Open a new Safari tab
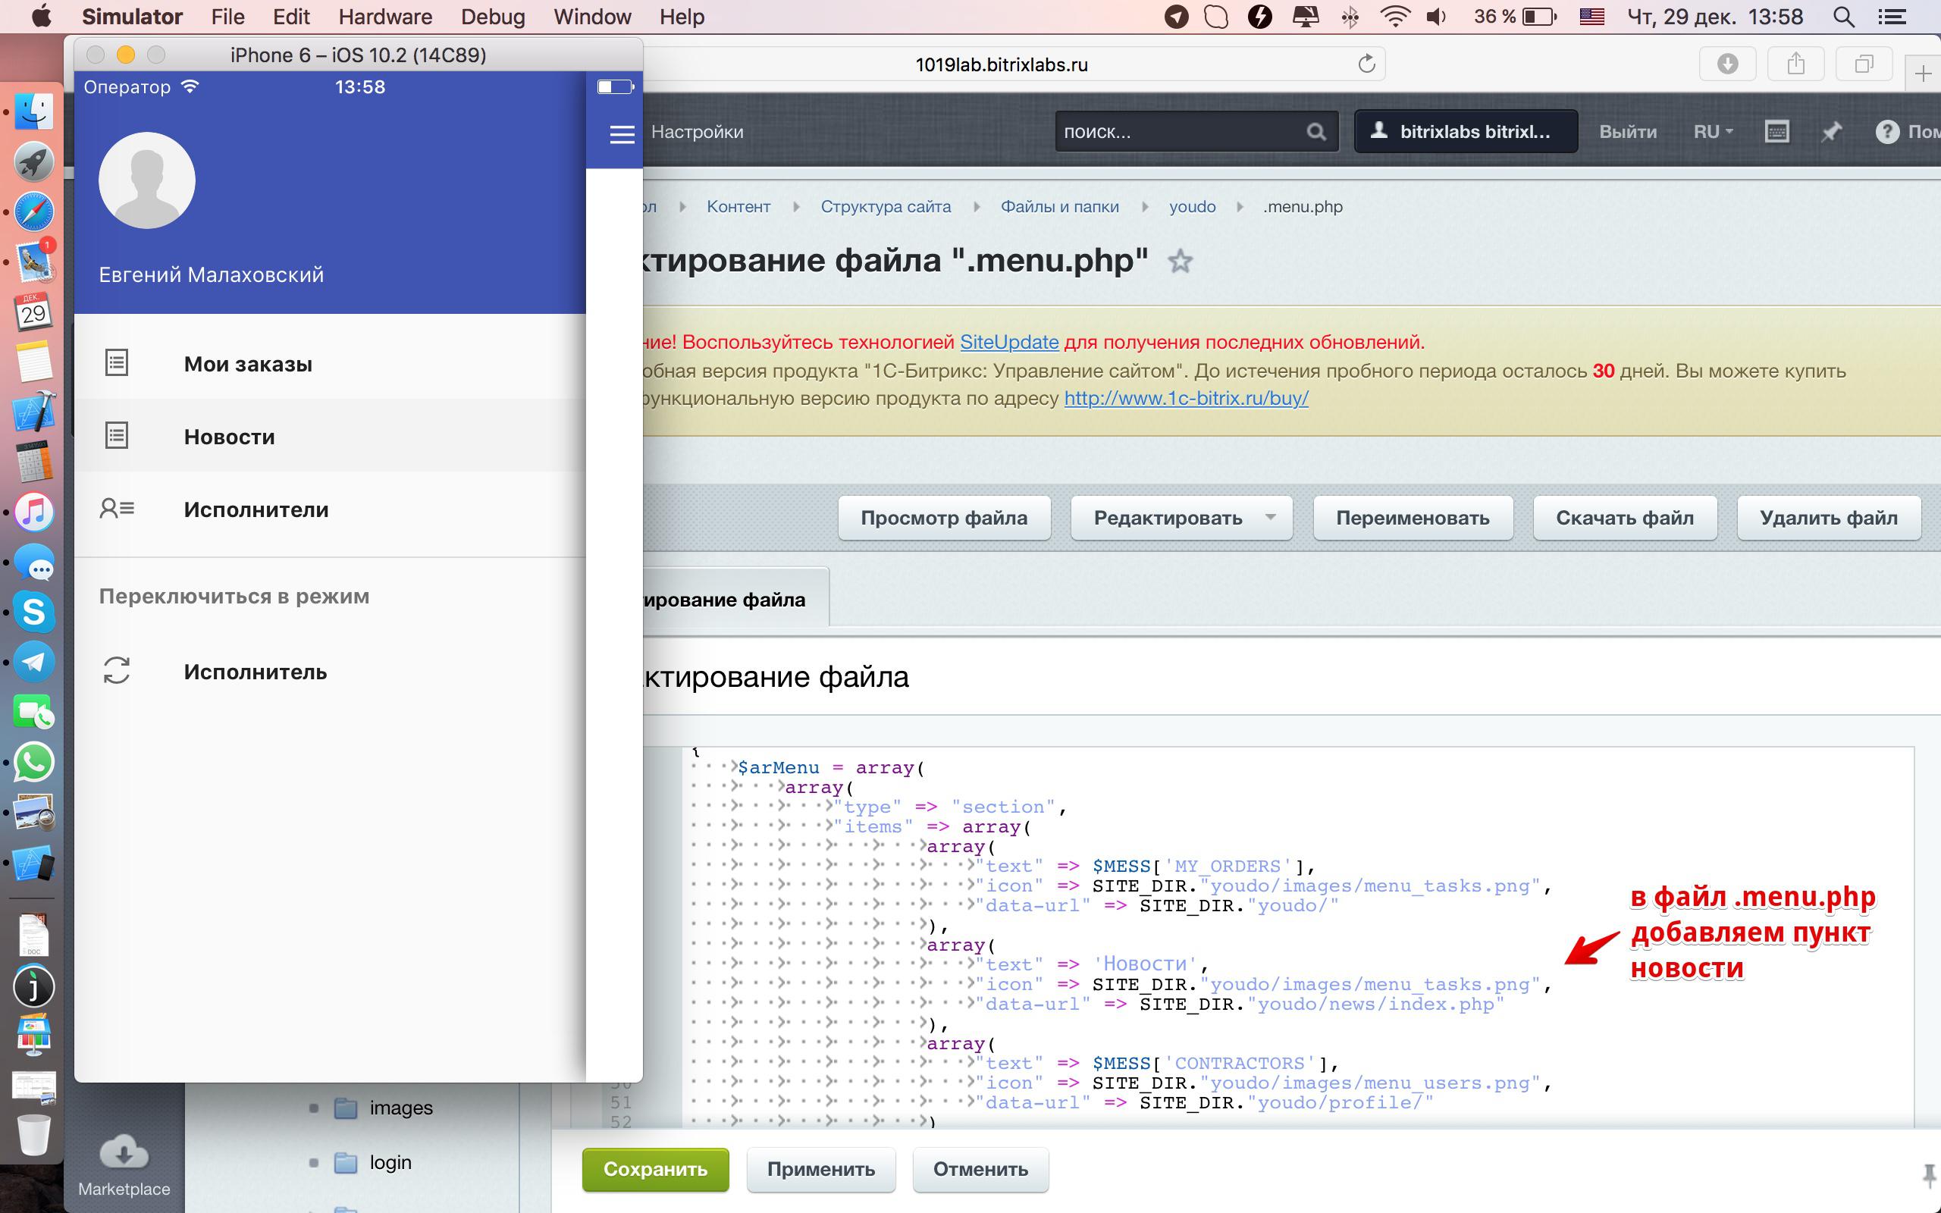The image size is (1941, 1213). pos(1923,74)
